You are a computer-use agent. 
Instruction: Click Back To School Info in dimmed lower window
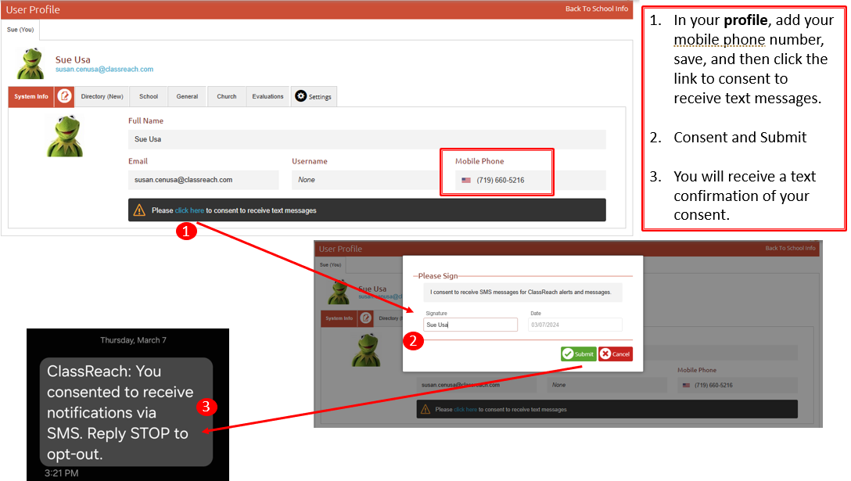click(790, 248)
